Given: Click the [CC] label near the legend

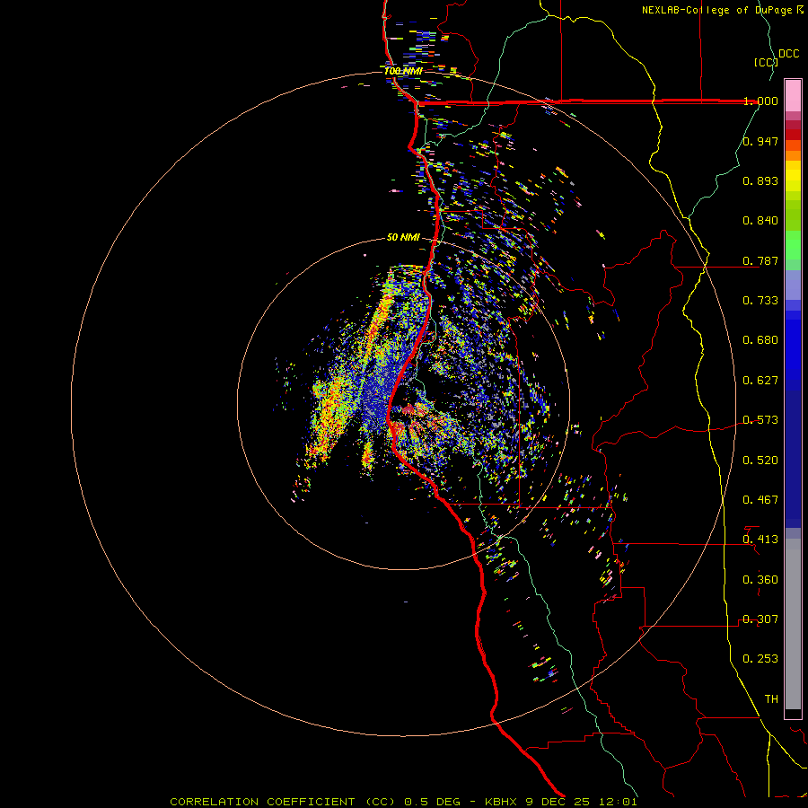Looking at the screenshot, I should coord(766,62).
